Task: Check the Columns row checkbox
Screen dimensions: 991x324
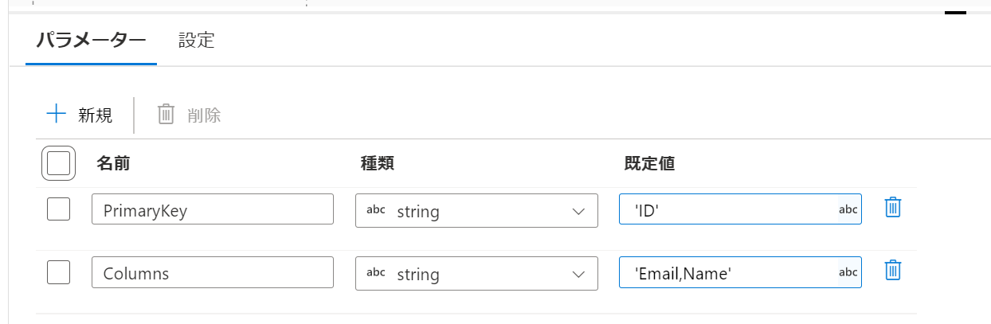Action: click(x=58, y=271)
